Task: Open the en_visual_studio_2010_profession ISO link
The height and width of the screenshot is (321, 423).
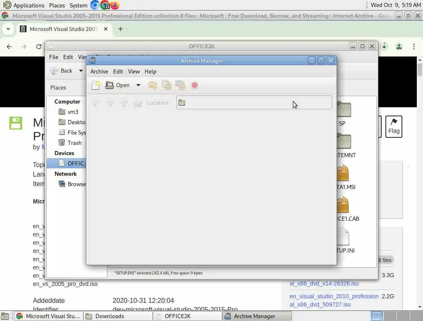Action: click(334, 300)
